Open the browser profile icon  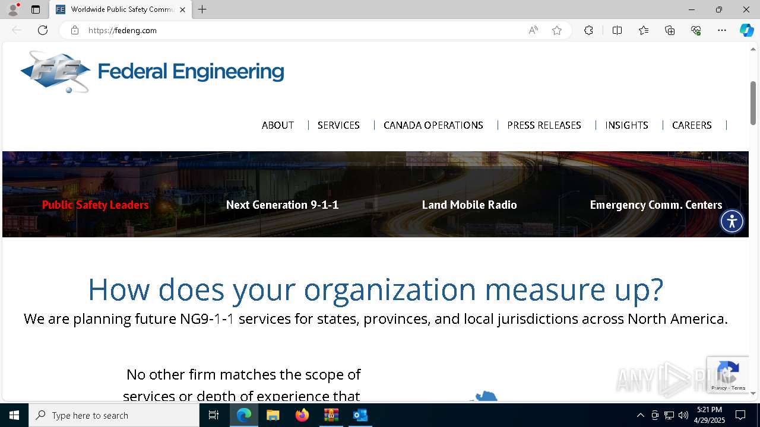13,9
